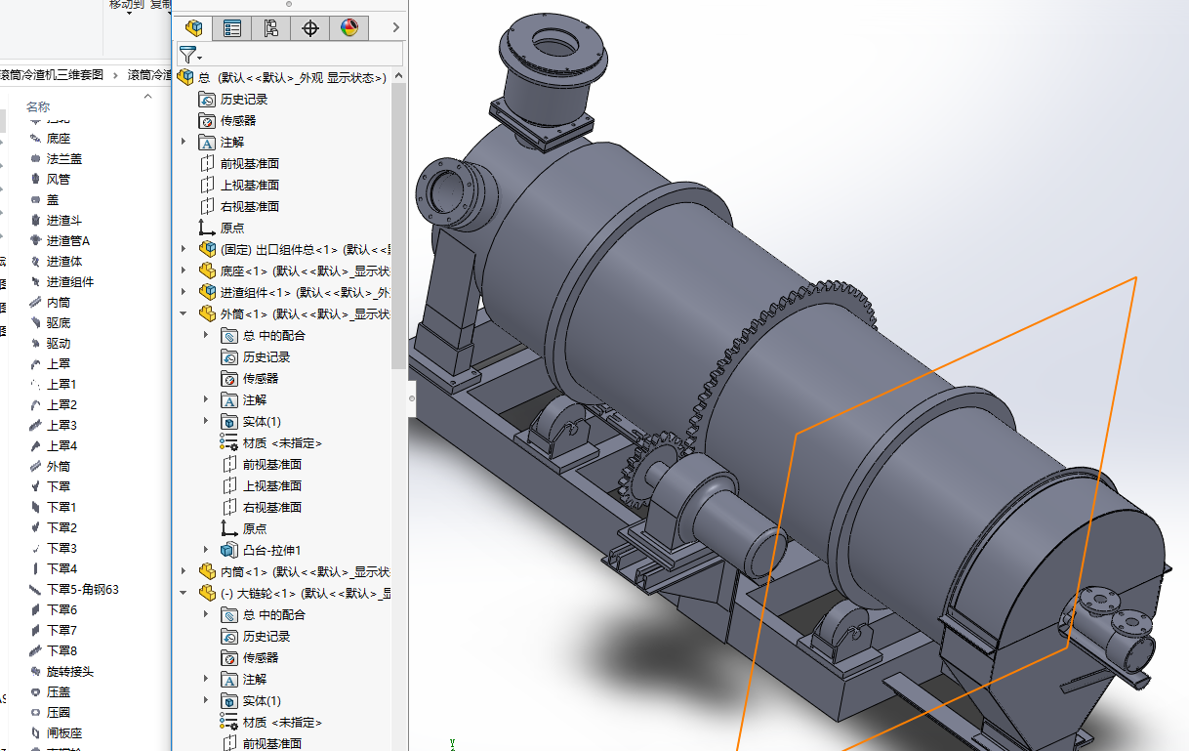Select 总 中的配合 folder under 外筒
This screenshot has height=751, width=1189.
273,335
